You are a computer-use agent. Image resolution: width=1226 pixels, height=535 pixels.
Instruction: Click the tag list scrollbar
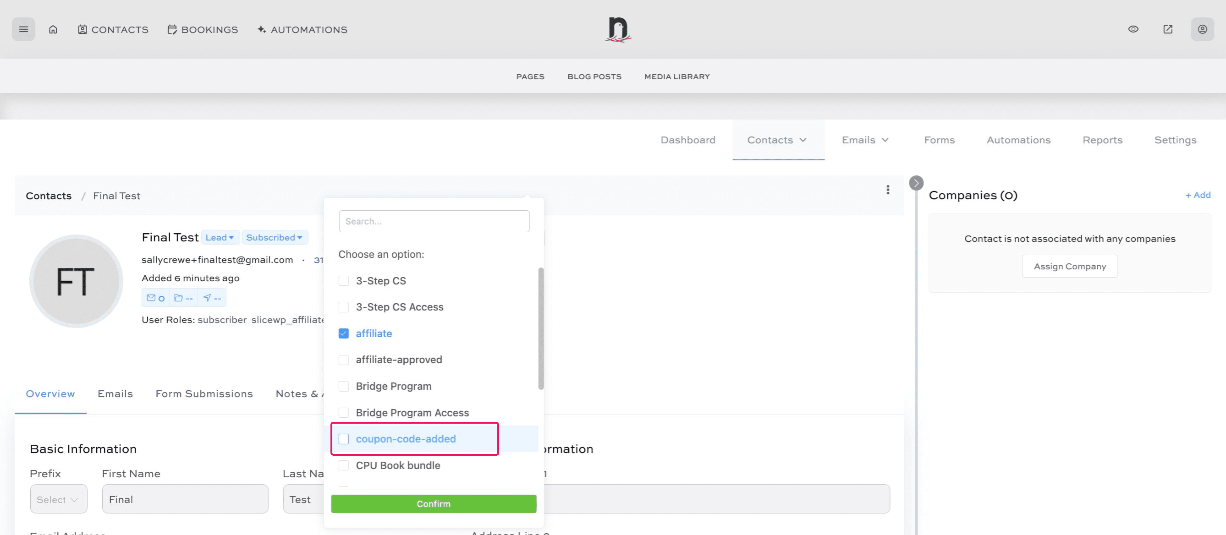click(x=541, y=328)
